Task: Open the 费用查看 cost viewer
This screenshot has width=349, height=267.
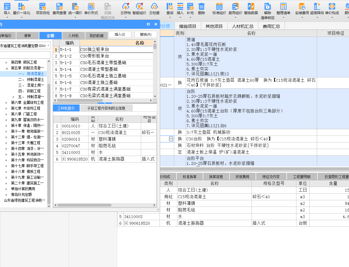Action: click(x=60, y=9)
